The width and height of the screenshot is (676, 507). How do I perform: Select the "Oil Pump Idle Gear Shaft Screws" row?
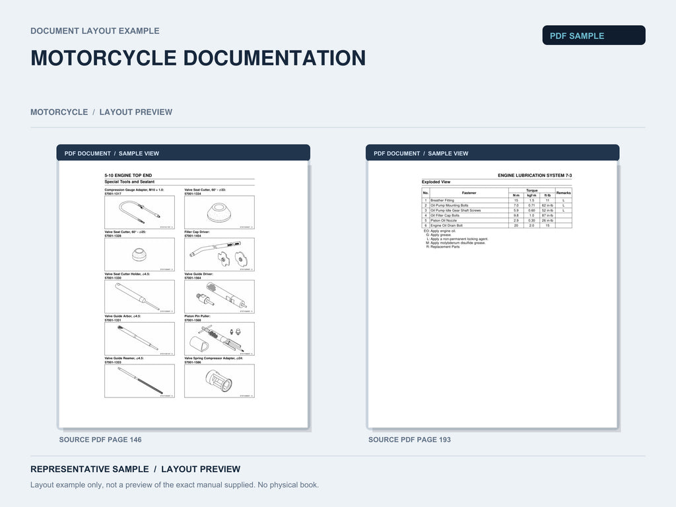pyautogui.click(x=496, y=211)
